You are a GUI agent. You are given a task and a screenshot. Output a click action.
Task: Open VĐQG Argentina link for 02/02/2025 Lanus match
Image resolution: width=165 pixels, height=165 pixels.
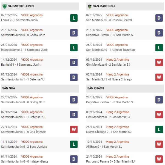tap(32, 15)
